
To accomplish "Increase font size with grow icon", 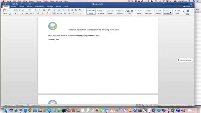I will (x=36, y=10).
